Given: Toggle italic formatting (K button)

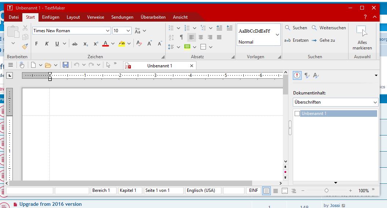Looking at the screenshot, I should (47, 44).
